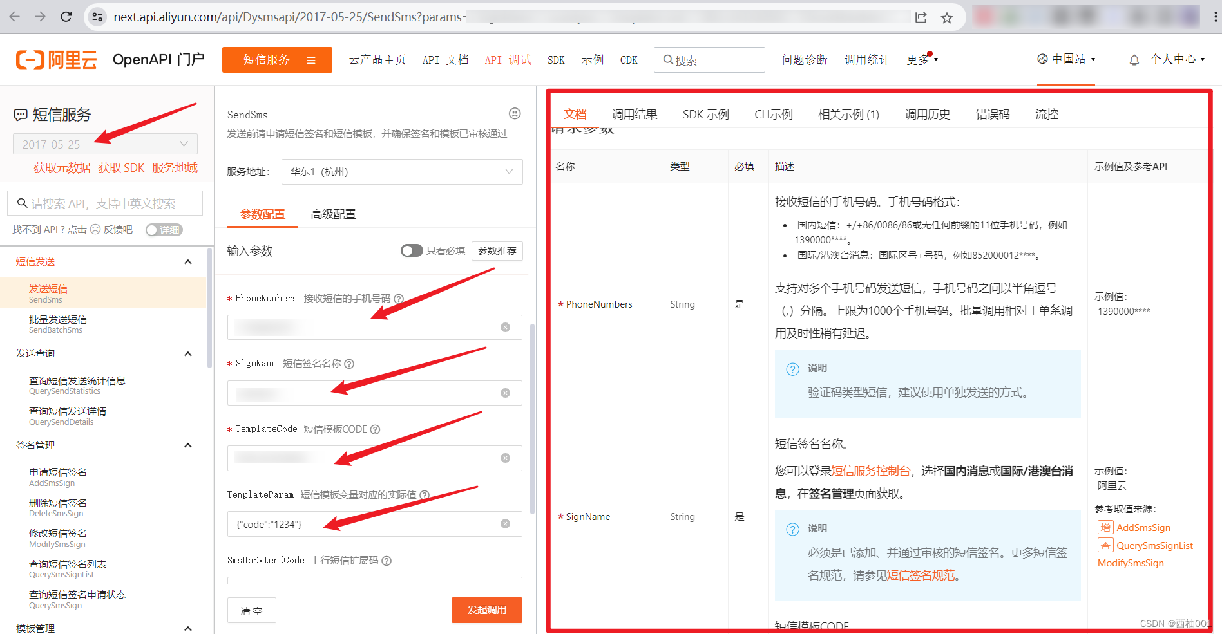Screen dimensions: 1222x634
Task: Click the 服务地域 link
Action: tap(175, 168)
